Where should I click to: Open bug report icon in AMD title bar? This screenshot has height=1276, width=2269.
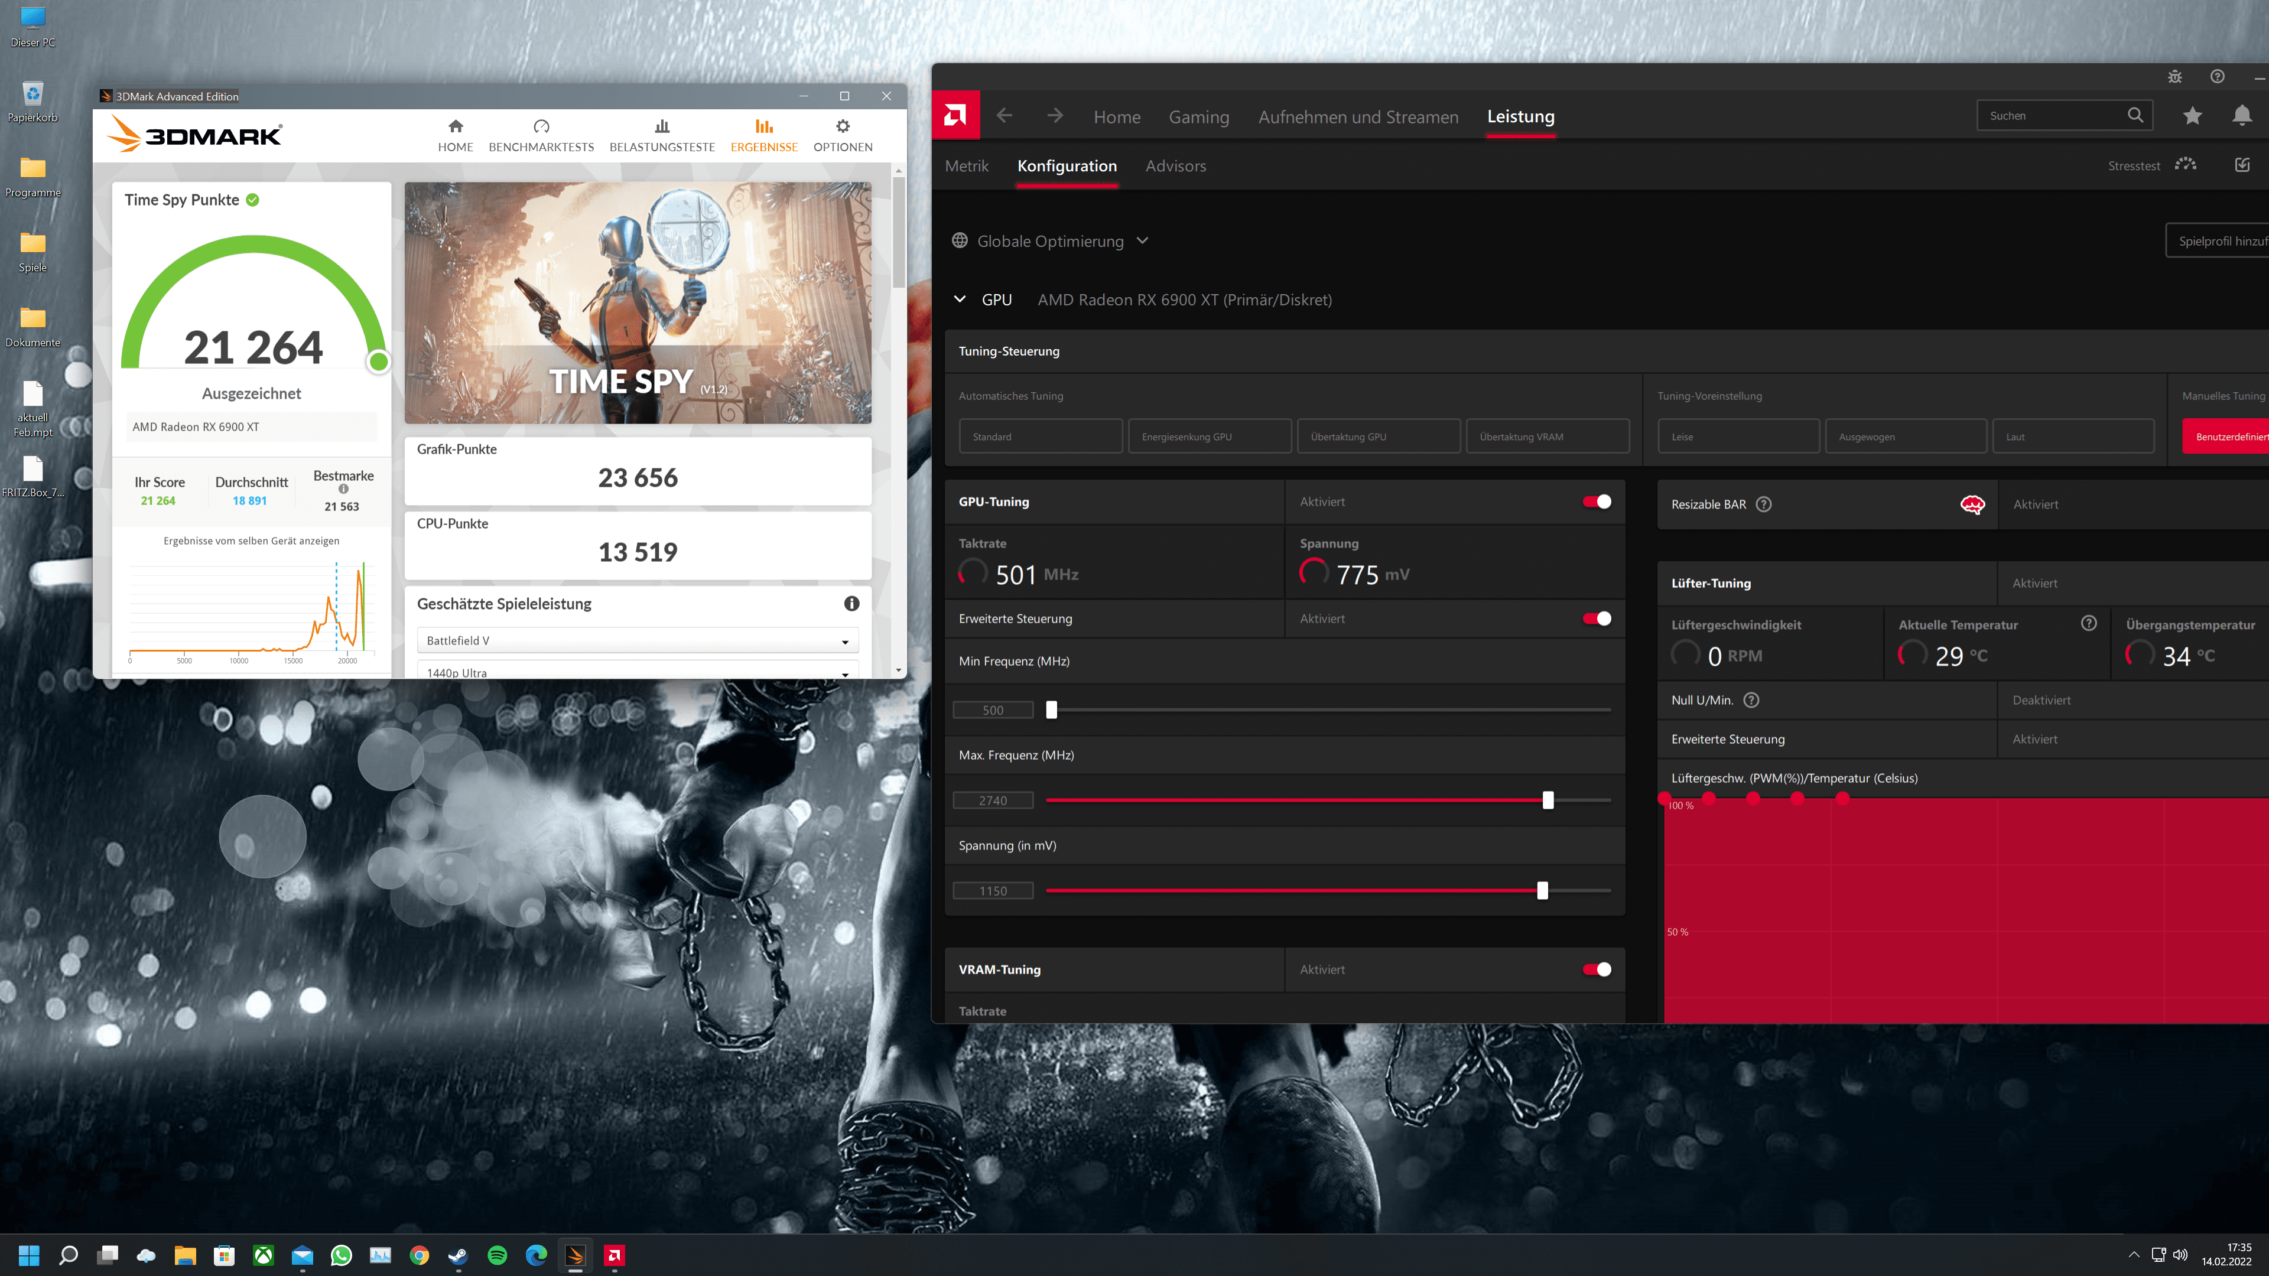[x=2174, y=77]
